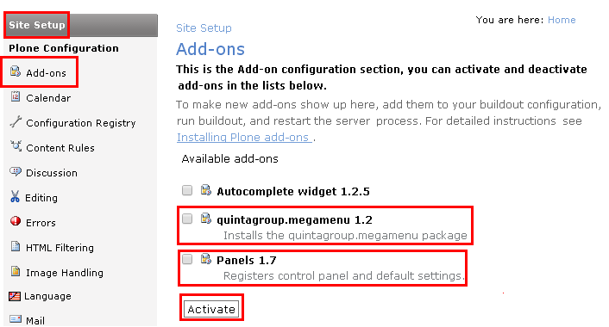This screenshot has height=327, width=609.
Task: Open the Image Handling icon
Action: point(16,271)
